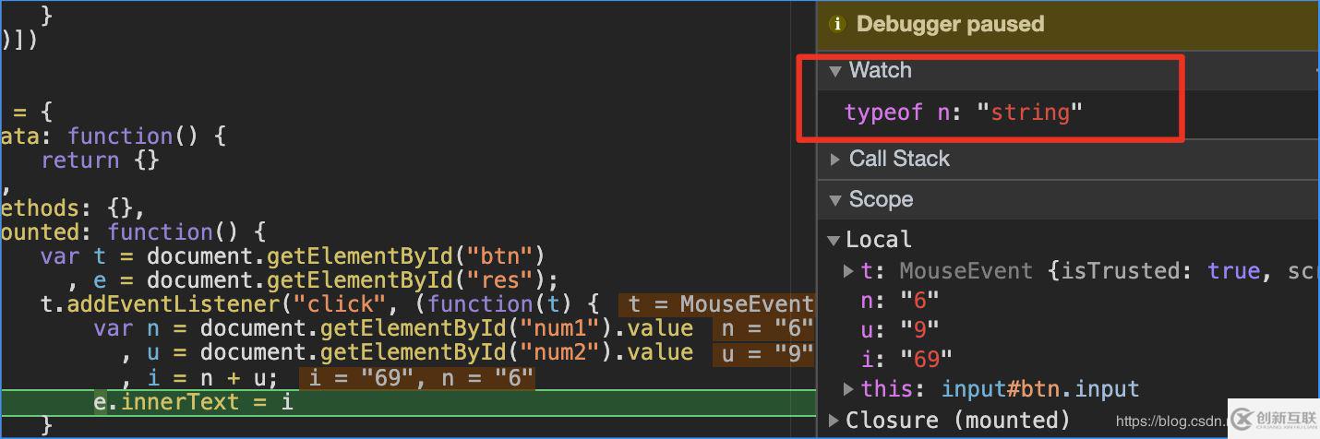
Task: Collapse the Scope section
Action: 835,199
